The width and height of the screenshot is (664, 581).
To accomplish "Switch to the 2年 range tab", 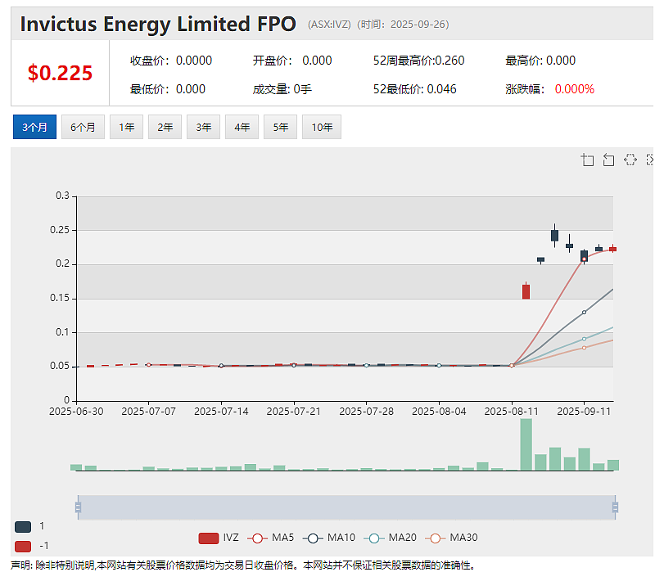I will [x=165, y=127].
